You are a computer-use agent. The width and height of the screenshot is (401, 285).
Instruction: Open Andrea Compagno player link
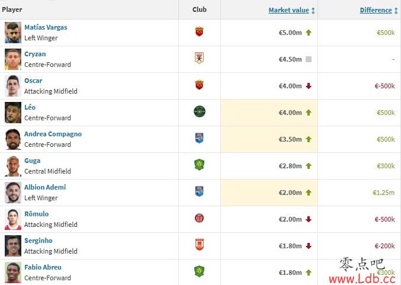(53, 134)
